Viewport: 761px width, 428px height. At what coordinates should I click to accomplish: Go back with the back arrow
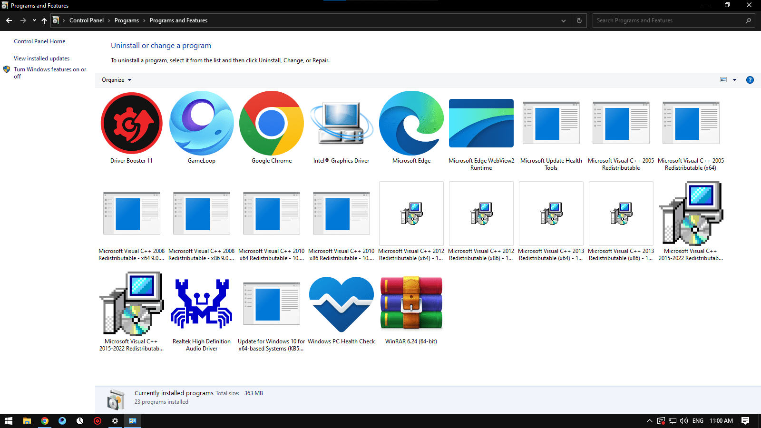(x=9, y=20)
